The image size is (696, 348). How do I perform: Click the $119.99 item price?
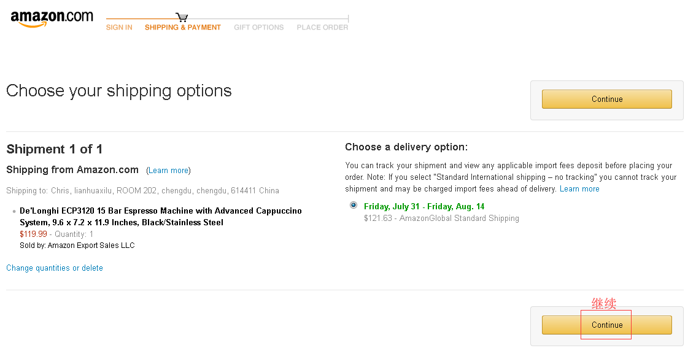(33, 234)
